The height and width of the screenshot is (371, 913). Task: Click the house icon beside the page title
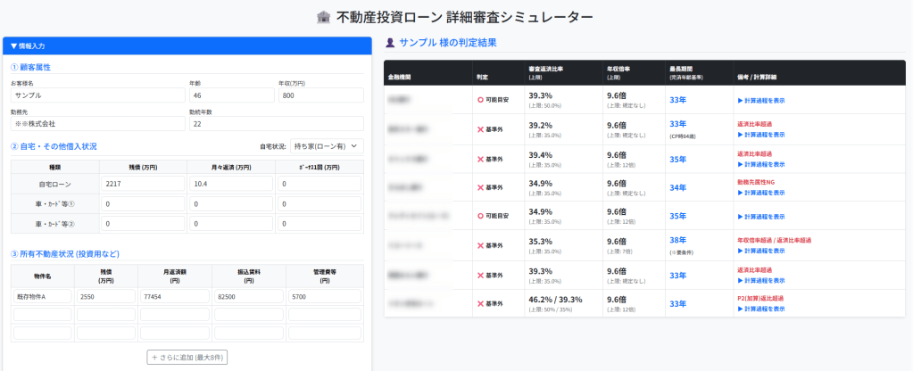pos(323,17)
